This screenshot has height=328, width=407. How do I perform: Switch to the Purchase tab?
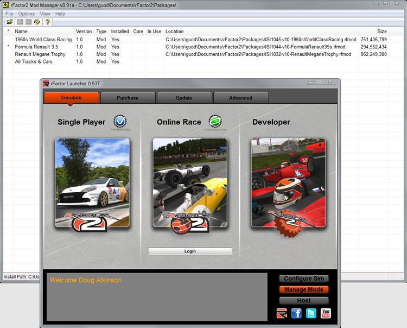tap(128, 98)
